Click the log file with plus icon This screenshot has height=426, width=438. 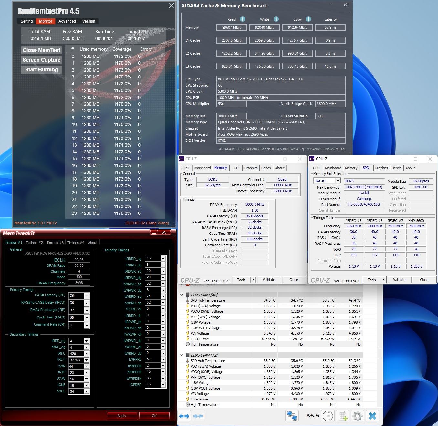(x=343, y=416)
